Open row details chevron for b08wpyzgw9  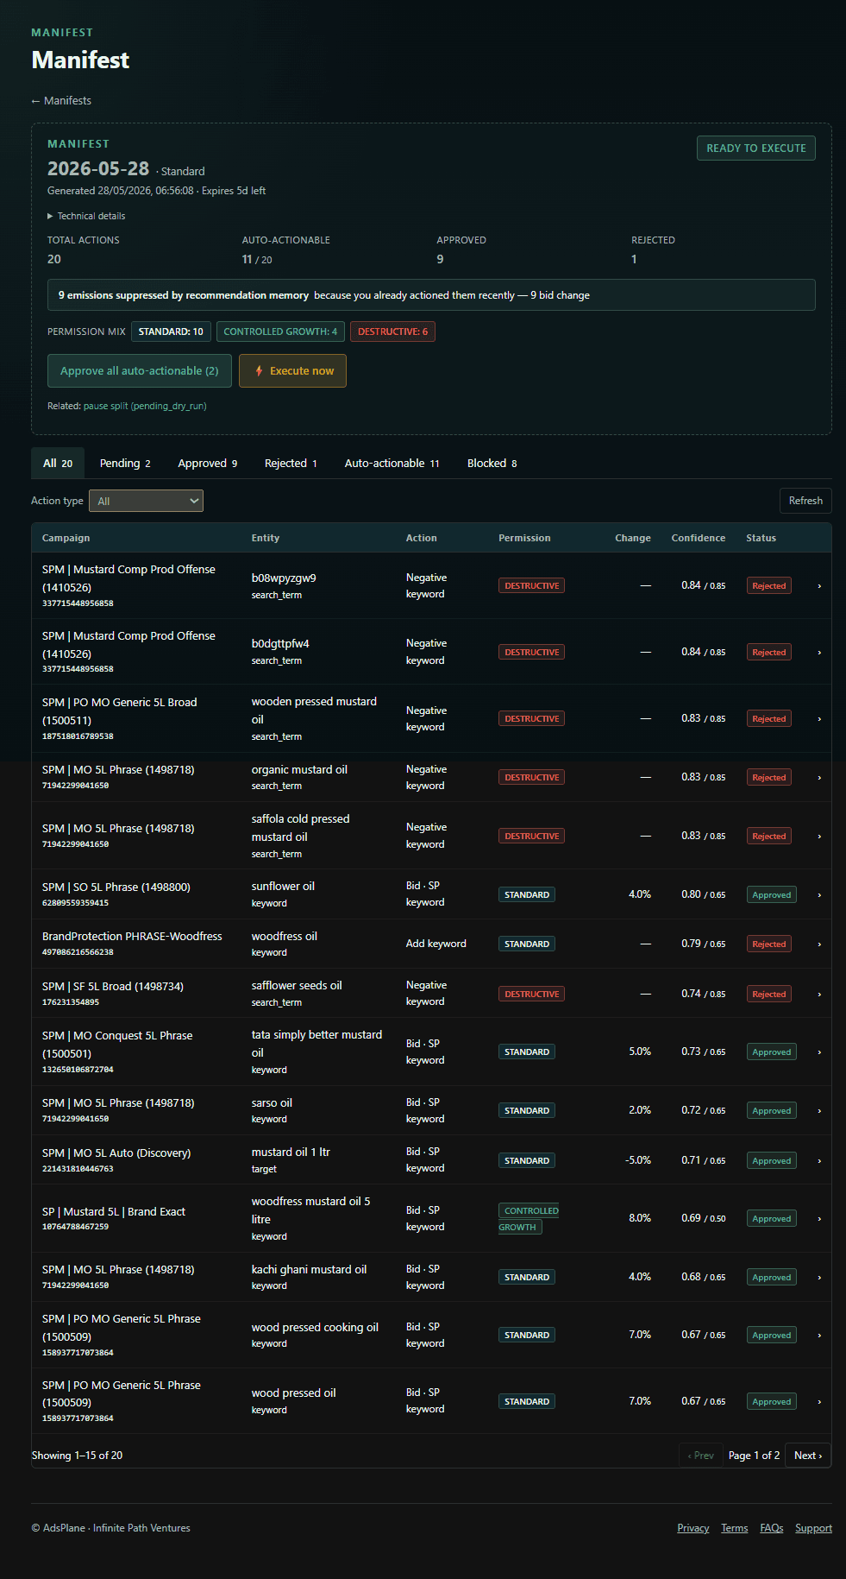click(819, 586)
